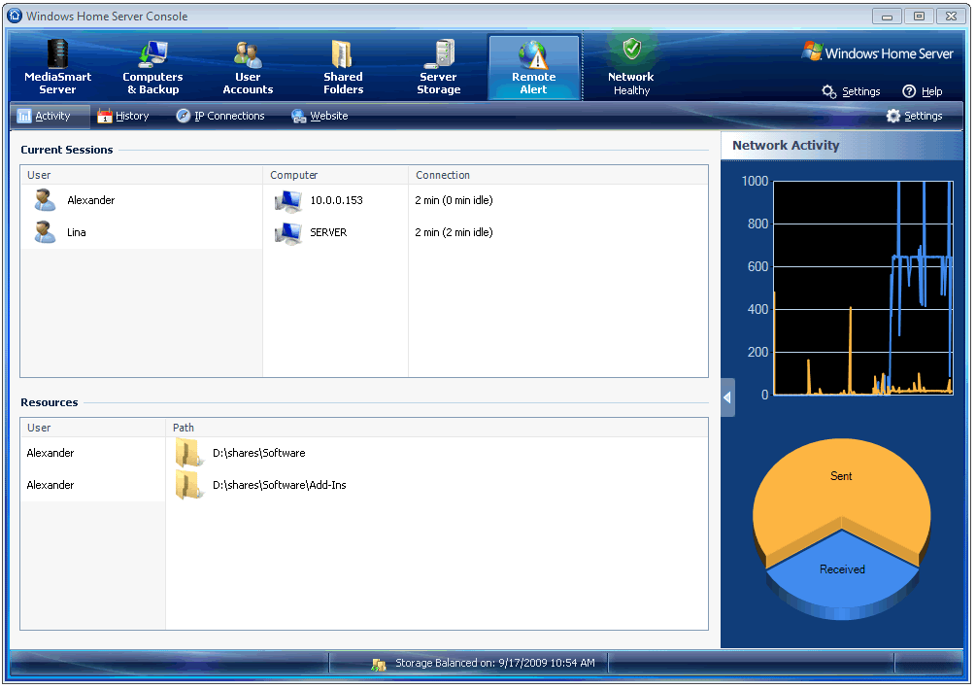This screenshot has width=976, height=689.
Task: Sort resources by User column header
Action: click(93, 428)
